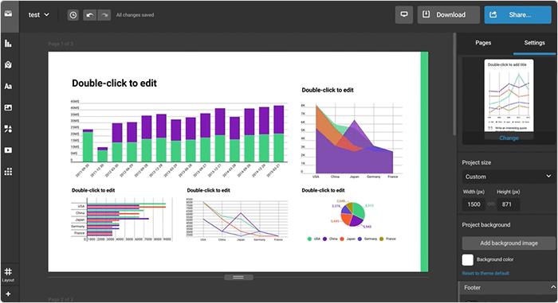Click Add background image button
The width and height of the screenshot is (558, 303).
[509, 243]
